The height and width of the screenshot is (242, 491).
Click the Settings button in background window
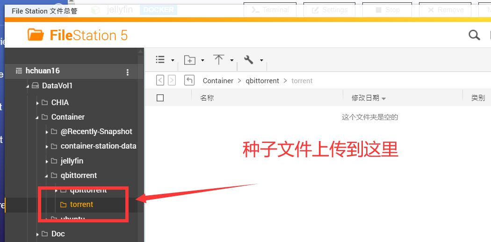(329, 10)
